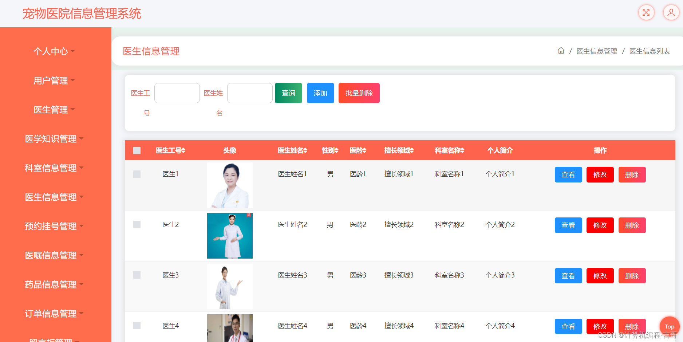The height and width of the screenshot is (342, 683).
Task: View details of 医生2 with 查看
Action: click(568, 225)
